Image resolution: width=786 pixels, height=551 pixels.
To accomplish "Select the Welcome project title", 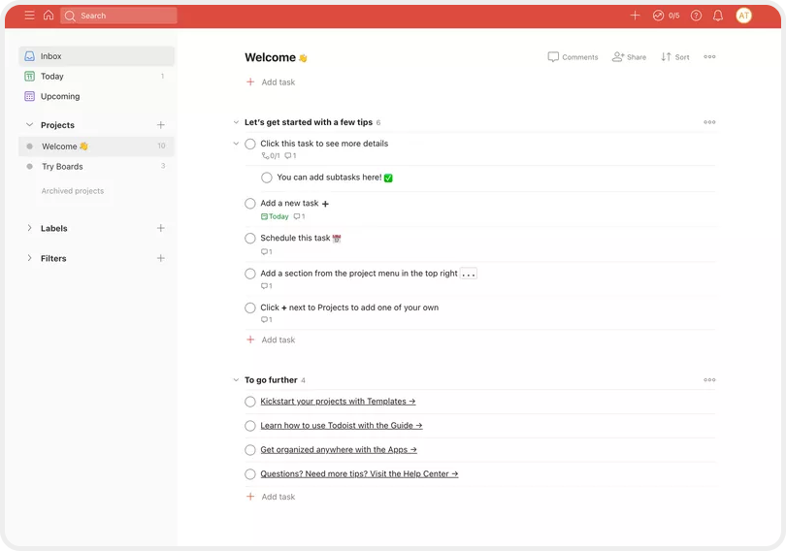I will [x=276, y=57].
